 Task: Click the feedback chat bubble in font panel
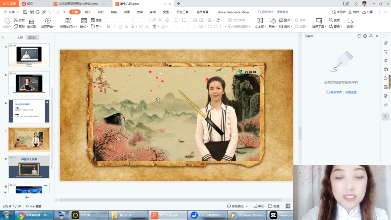click(x=359, y=36)
